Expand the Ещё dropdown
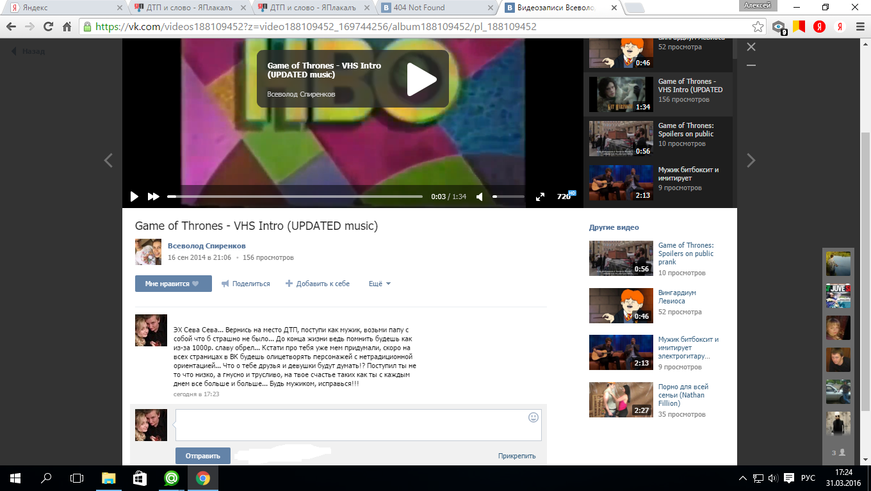Image resolution: width=871 pixels, height=491 pixels. (380, 284)
